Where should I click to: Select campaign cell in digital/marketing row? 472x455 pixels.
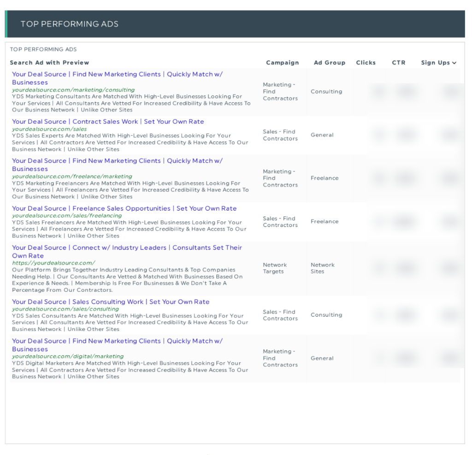point(280,358)
